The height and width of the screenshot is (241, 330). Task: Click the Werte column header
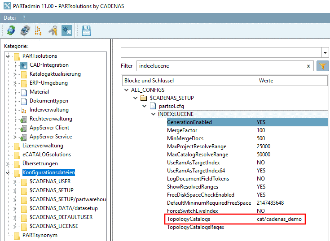(265, 81)
